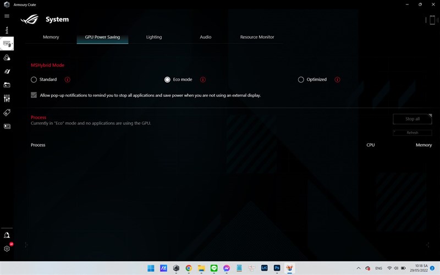Open GameVisual icon in sidebar

click(x=7, y=71)
